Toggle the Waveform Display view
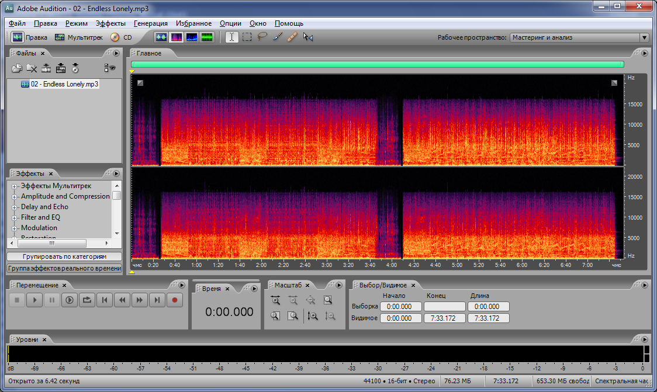Viewport: 657px width, 392px height. [x=161, y=37]
